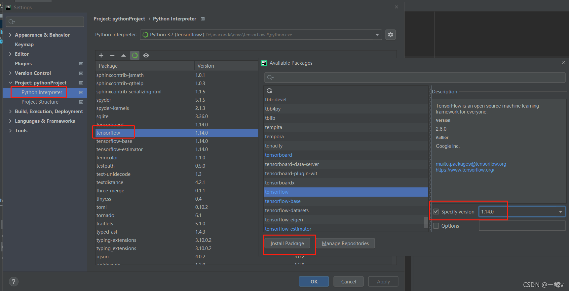569x291 pixels.
Task: Click the Settings search input field
Action: coord(45,22)
